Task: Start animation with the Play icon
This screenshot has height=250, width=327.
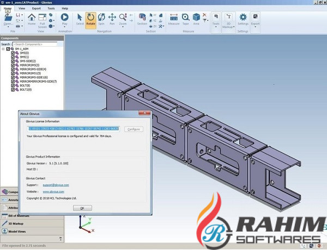Action: (65, 17)
